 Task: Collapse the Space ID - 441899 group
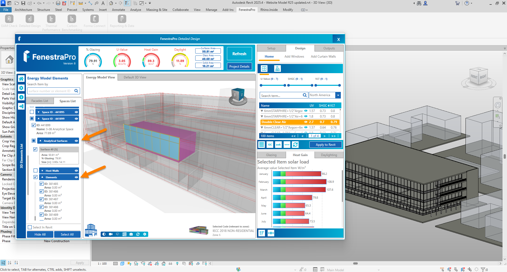tap(39, 119)
